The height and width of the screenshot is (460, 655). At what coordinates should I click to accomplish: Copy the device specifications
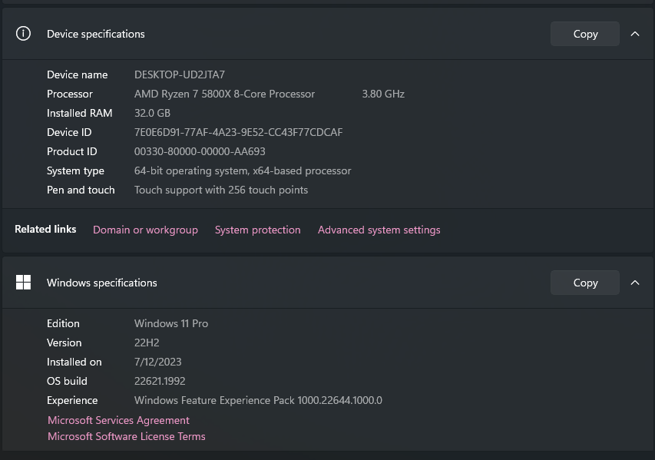(584, 34)
